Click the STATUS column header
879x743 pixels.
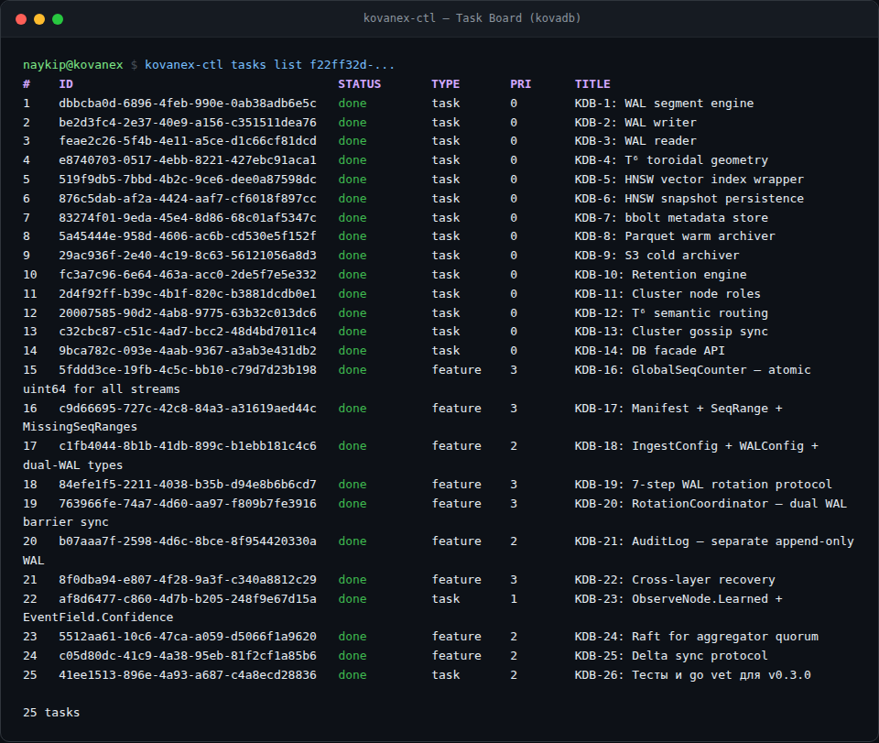point(360,83)
